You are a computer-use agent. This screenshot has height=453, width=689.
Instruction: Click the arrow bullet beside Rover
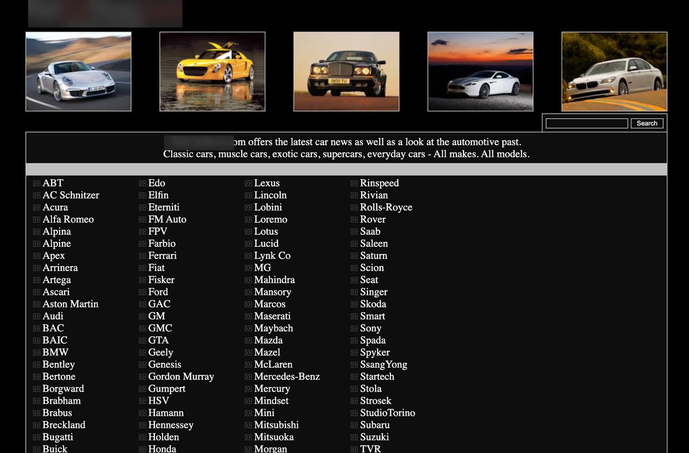(x=355, y=220)
